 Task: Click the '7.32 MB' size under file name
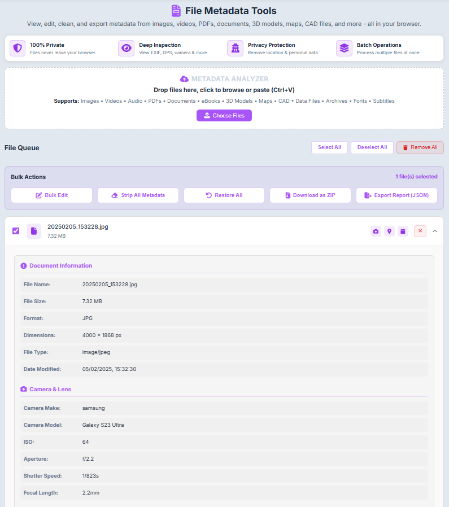[56, 236]
